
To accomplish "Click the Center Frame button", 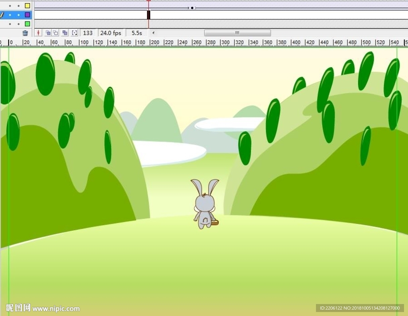I will [x=38, y=33].
